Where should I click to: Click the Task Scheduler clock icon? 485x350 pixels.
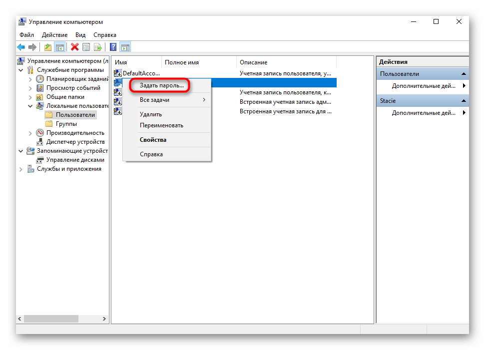click(40, 79)
